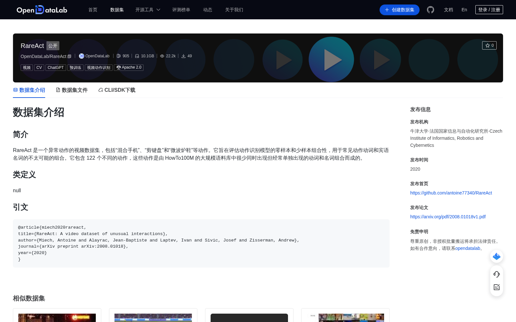The width and height of the screenshot is (516, 322).
Task: Click the downloads icon showing 49
Action: [x=184, y=56]
